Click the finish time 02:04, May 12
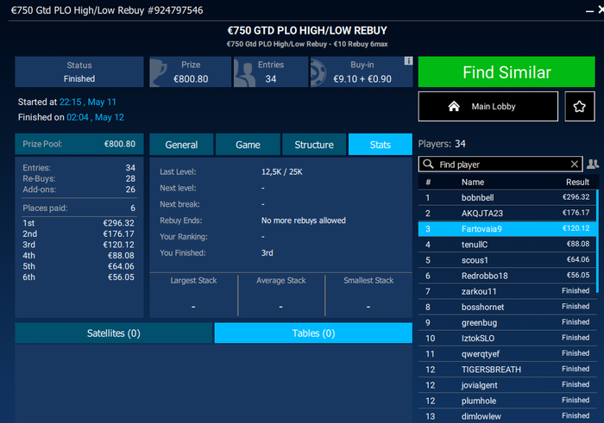 pos(95,117)
